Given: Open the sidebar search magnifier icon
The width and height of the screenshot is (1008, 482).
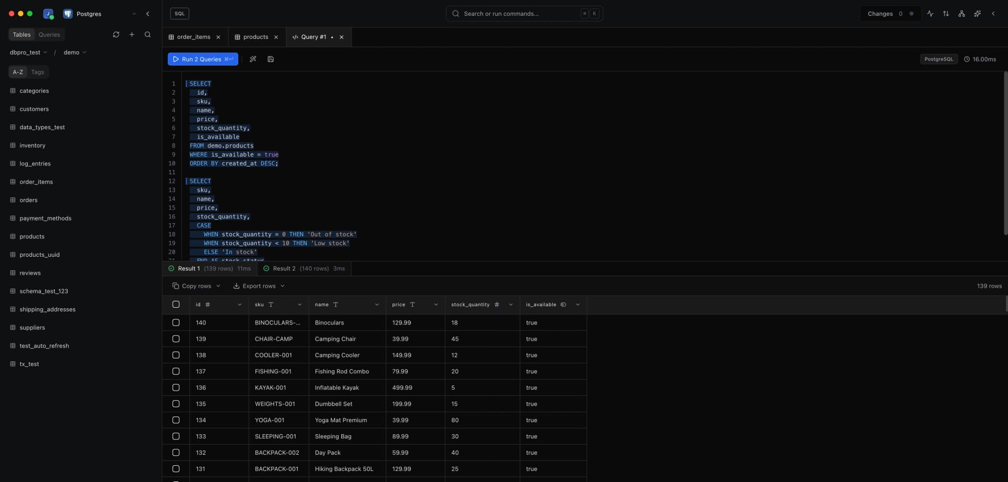Looking at the screenshot, I should click(148, 35).
